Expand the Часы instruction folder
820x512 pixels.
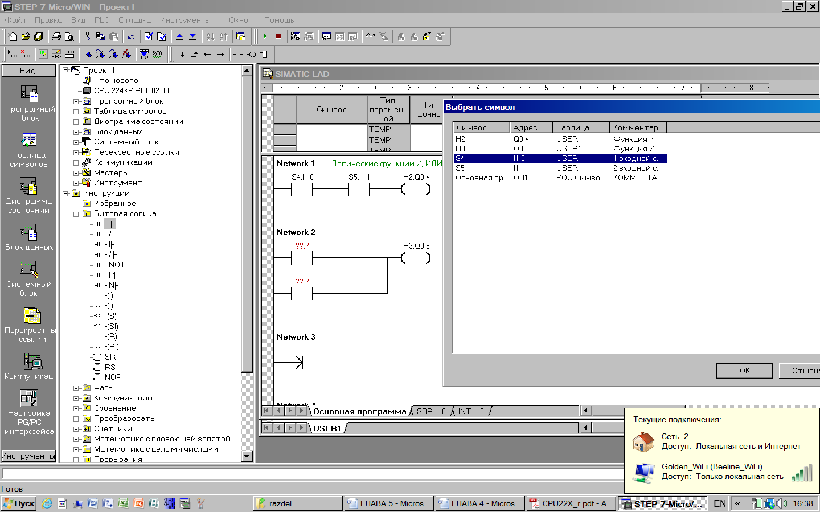tap(76, 388)
